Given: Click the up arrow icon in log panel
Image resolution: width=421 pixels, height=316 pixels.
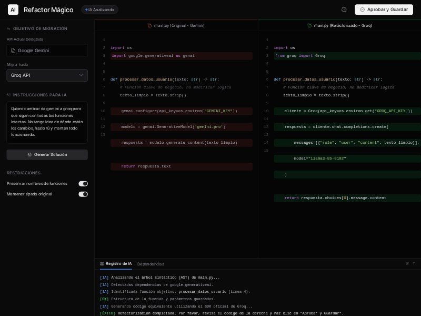Looking at the screenshot, I should [x=414, y=263].
